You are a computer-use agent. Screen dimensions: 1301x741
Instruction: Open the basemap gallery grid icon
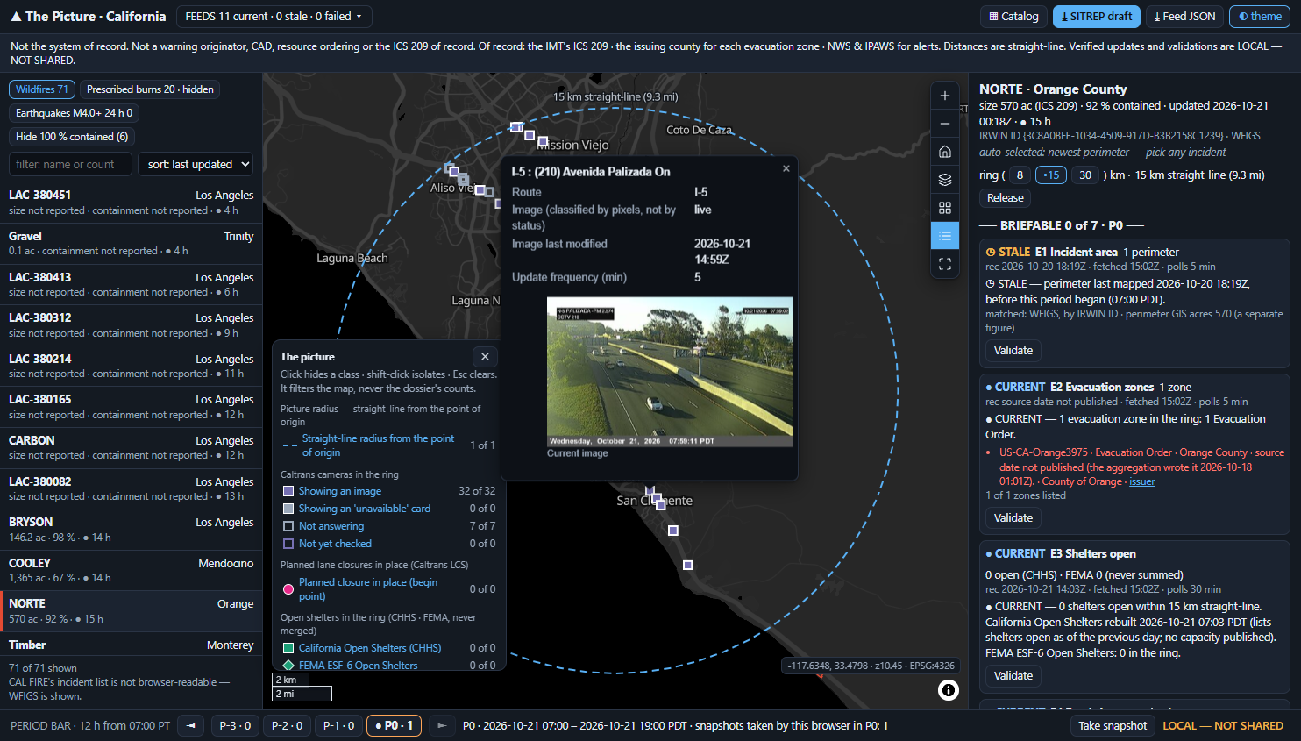click(x=944, y=208)
